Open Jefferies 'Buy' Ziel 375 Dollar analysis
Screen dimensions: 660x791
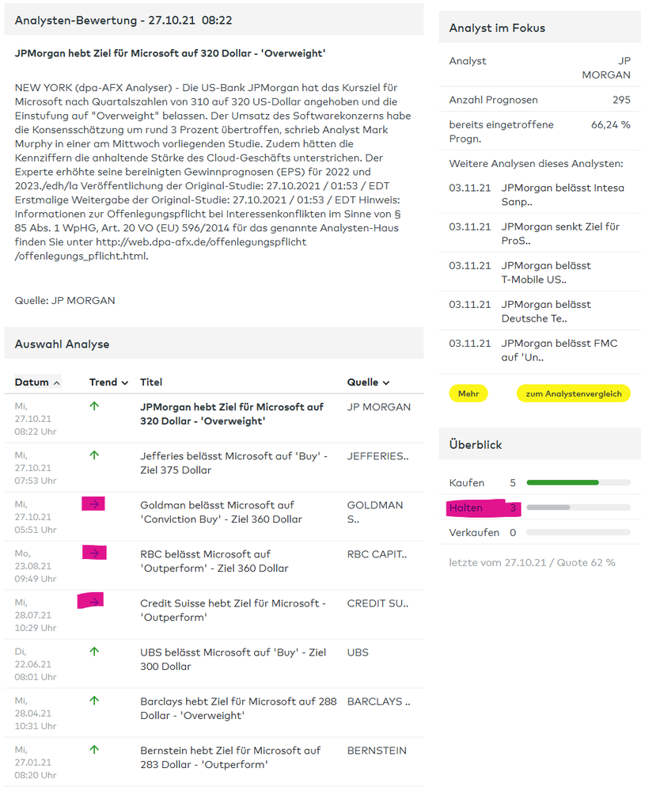(233, 463)
